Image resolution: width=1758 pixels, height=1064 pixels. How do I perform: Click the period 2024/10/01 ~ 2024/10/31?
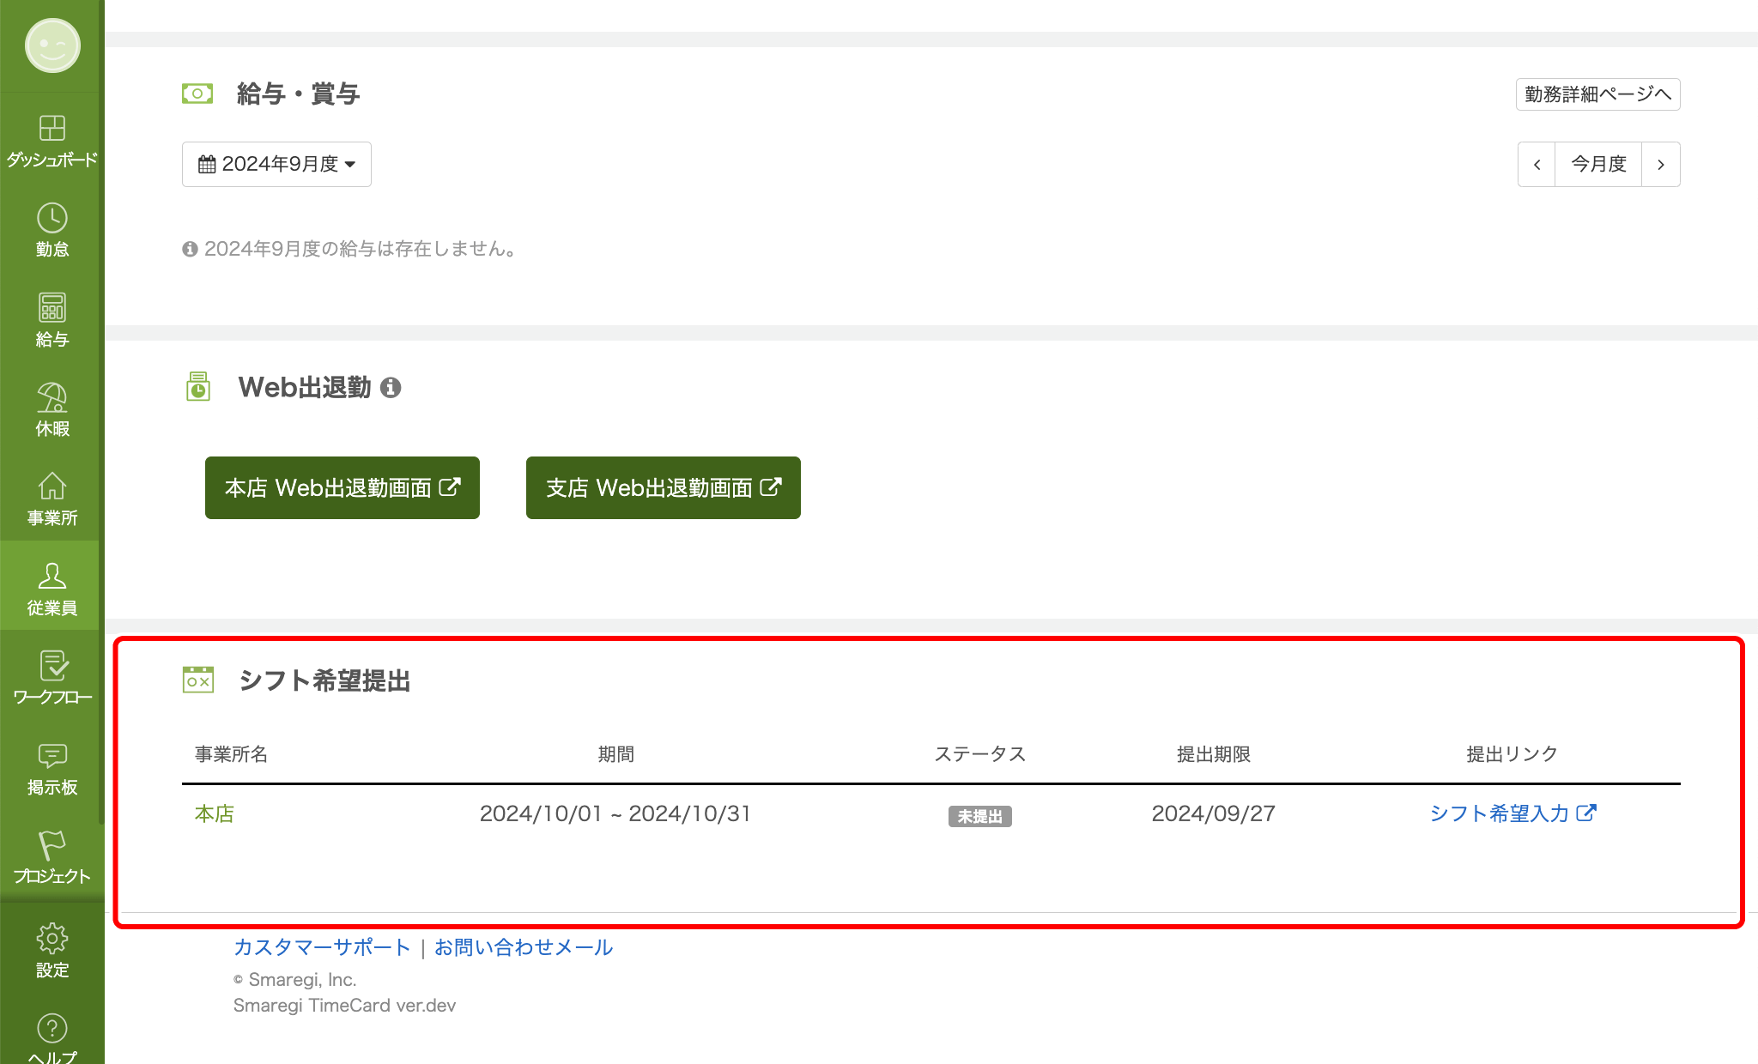point(615,813)
